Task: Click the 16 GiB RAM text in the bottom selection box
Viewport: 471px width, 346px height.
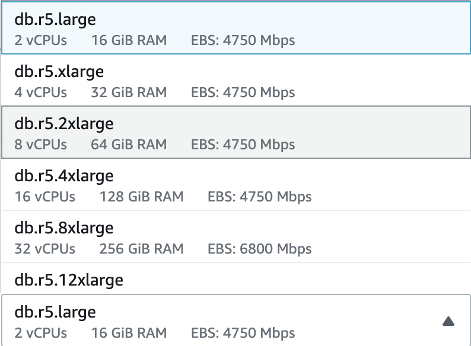Action: [x=129, y=333]
